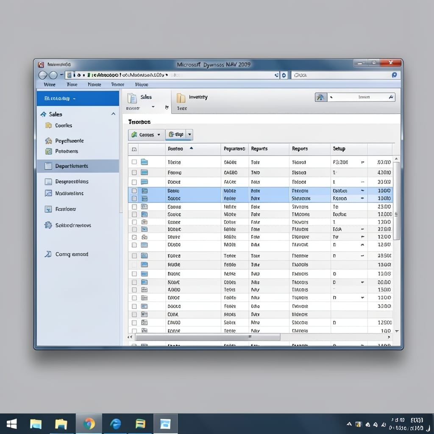Open the fifth menu starting with M
This screenshot has height=434, width=434.
(x=142, y=84)
